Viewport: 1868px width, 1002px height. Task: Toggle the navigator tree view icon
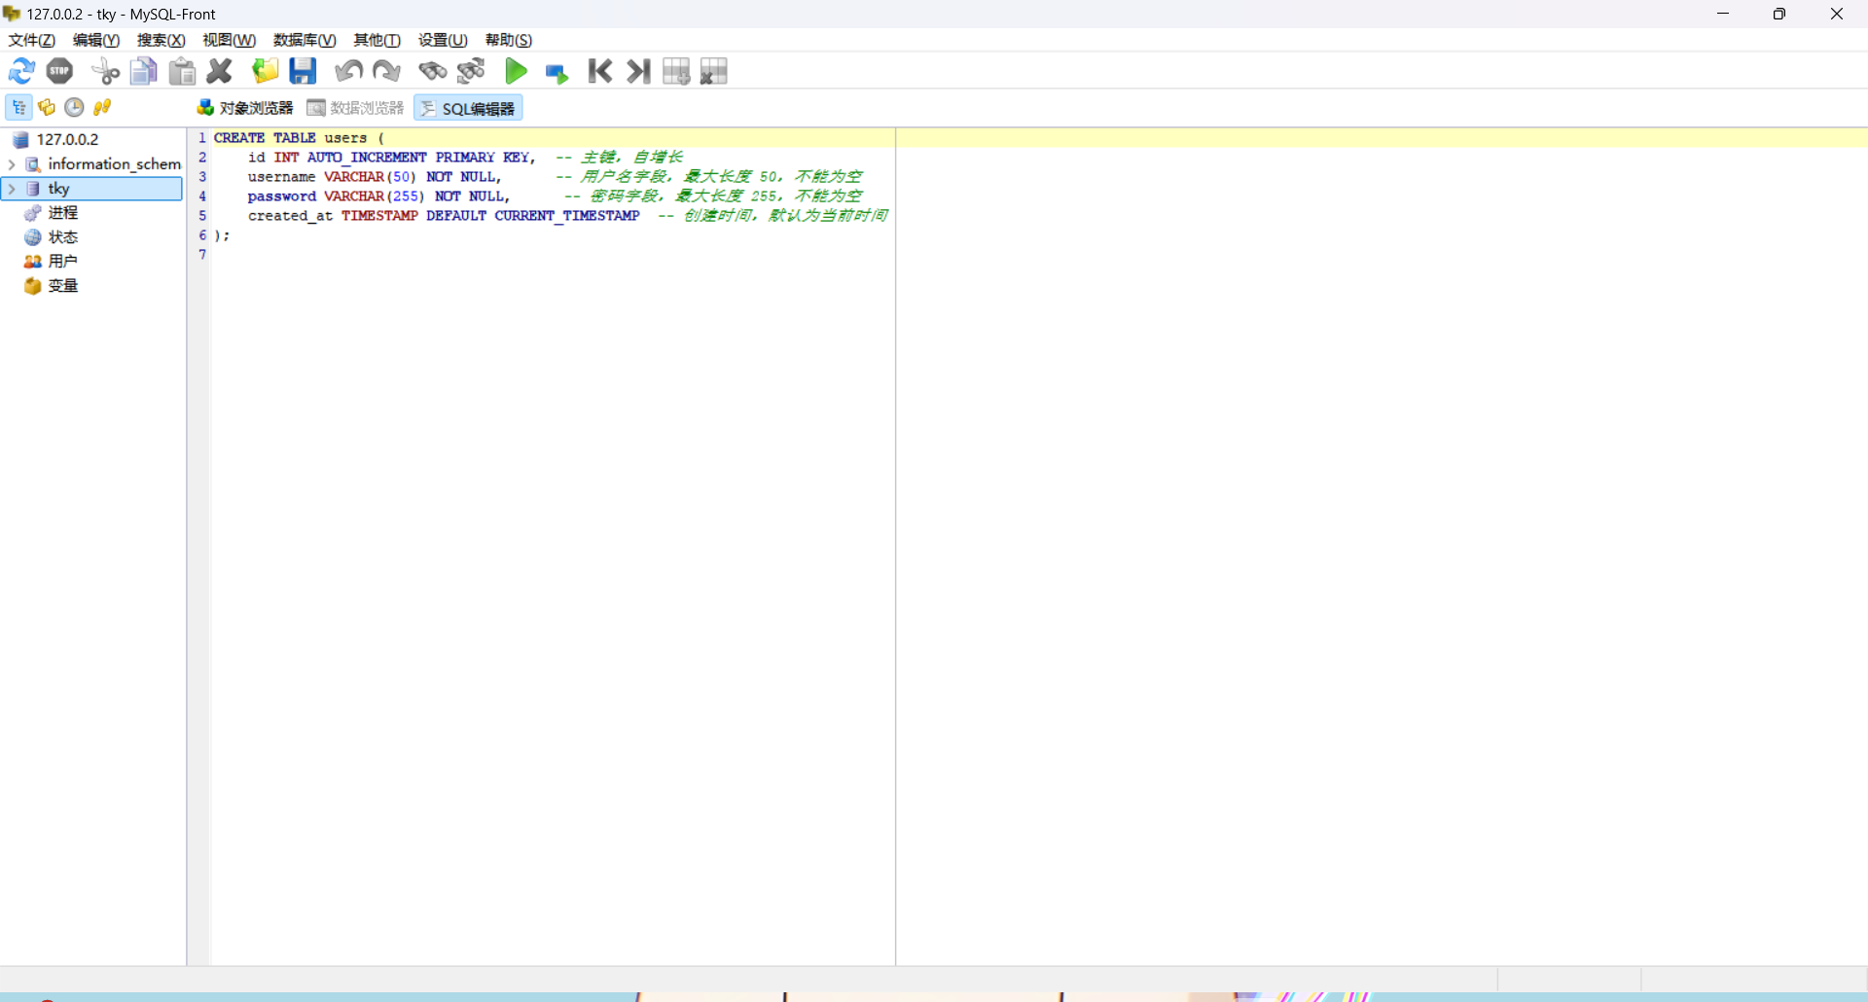pyautogui.click(x=18, y=107)
